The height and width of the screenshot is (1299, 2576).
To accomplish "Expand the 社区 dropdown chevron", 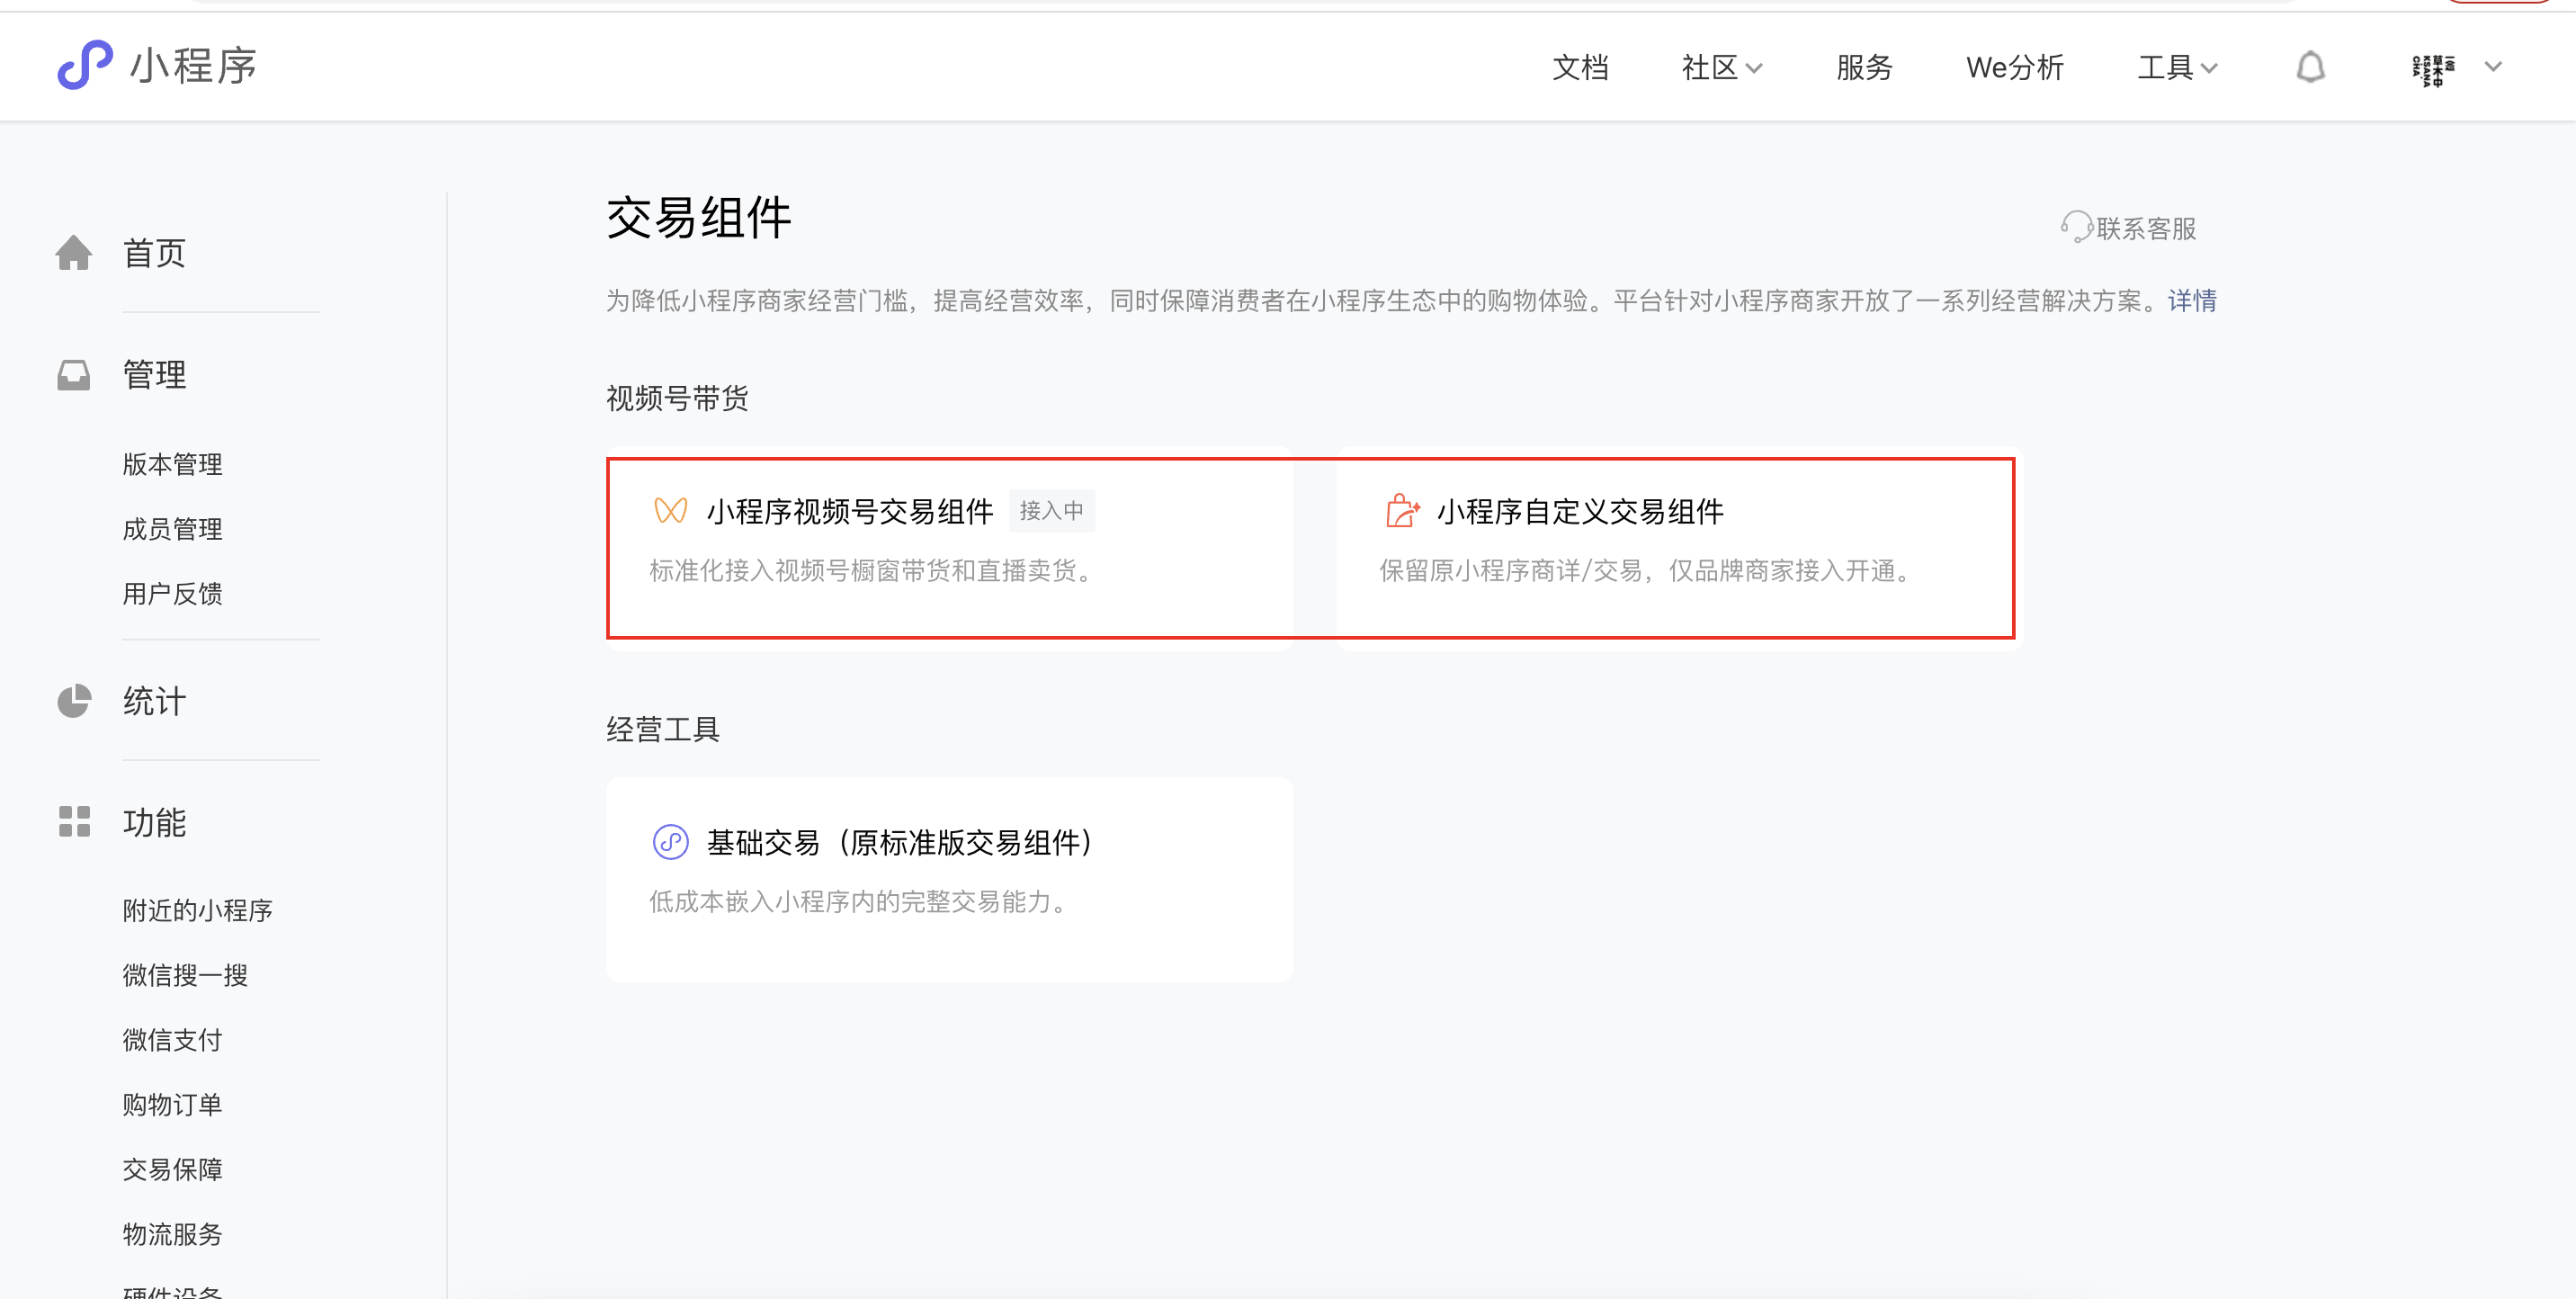I will 1754,68.
